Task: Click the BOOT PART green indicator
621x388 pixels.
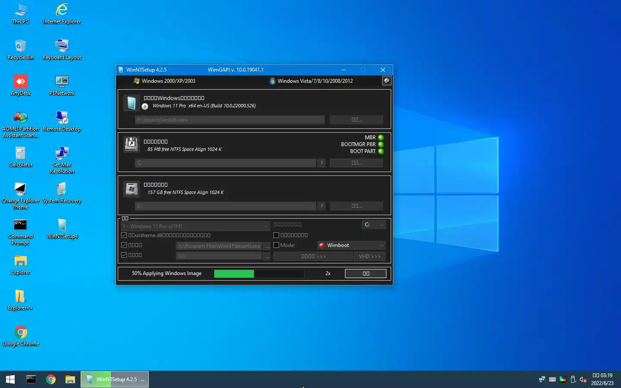Action: 381,151
